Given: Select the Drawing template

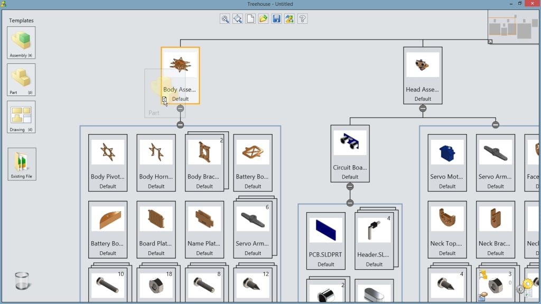Looking at the screenshot, I should (x=21, y=117).
